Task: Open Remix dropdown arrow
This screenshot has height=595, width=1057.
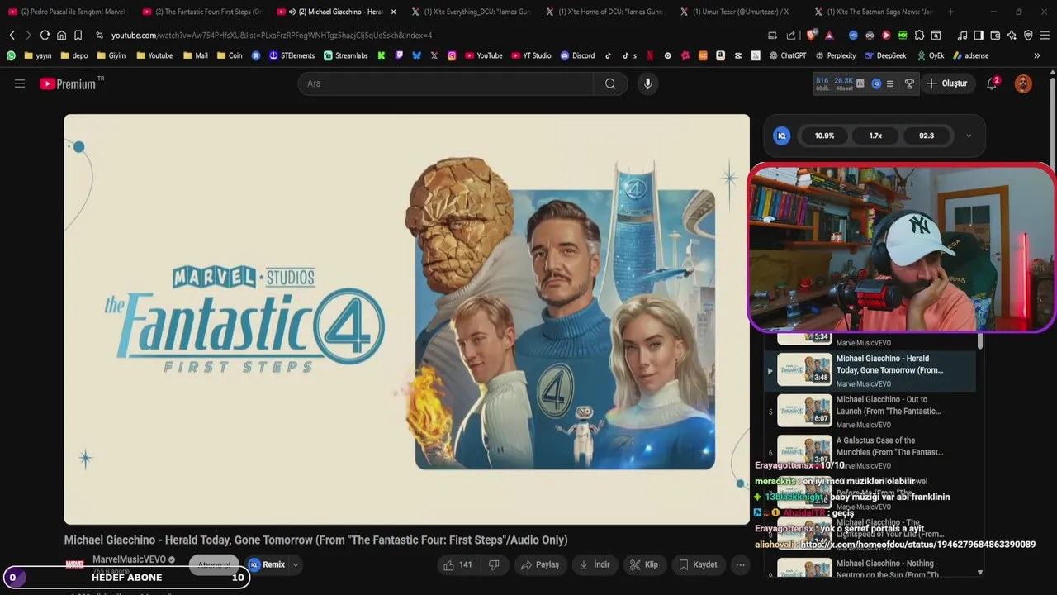Action: (x=295, y=565)
